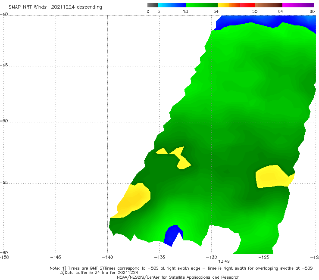Select the red segment of the color bar
Viewport: 319px width, 280px height.
coord(247,5)
